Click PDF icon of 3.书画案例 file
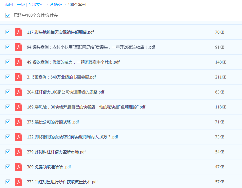The image size is (242, 188). (18, 77)
